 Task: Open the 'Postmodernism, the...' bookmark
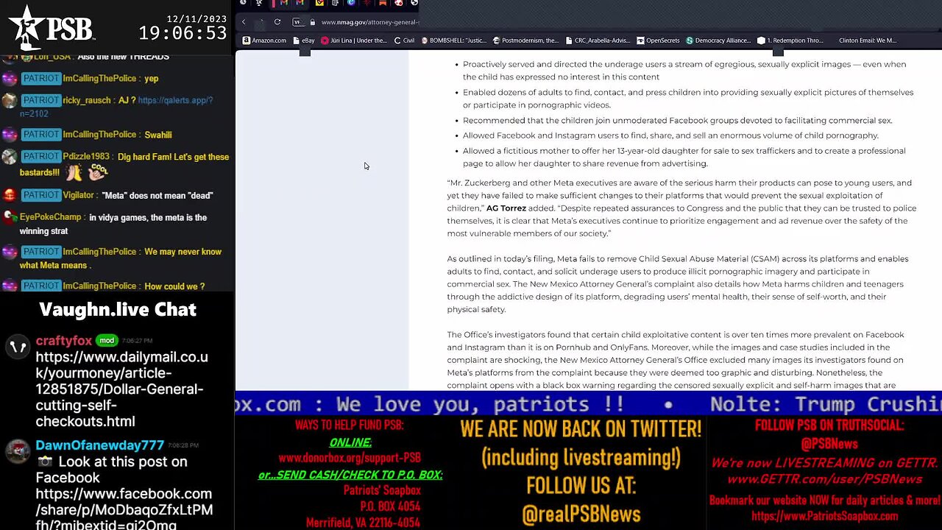click(526, 40)
